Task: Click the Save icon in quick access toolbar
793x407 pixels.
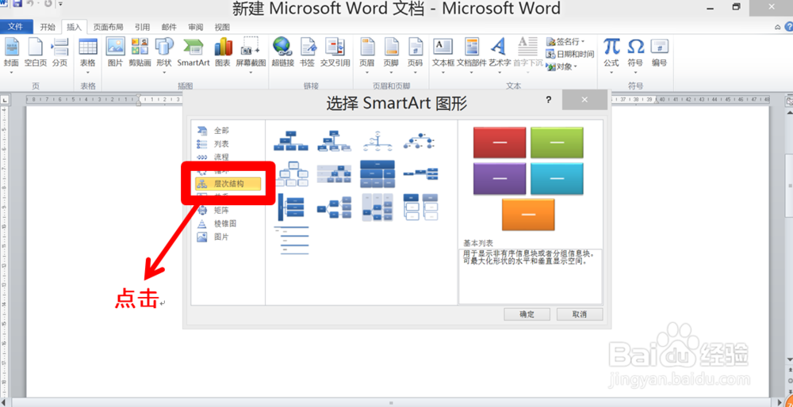Action: coord(17,3)
